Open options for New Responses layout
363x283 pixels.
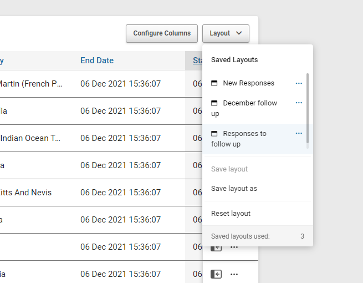tap(299, 83)
